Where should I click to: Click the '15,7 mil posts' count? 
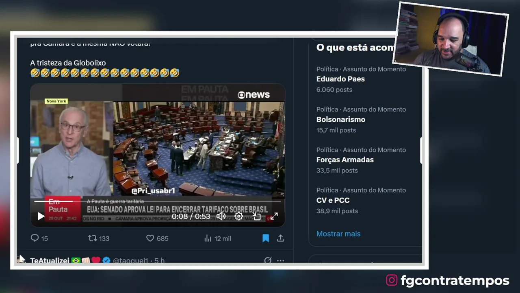336,130
